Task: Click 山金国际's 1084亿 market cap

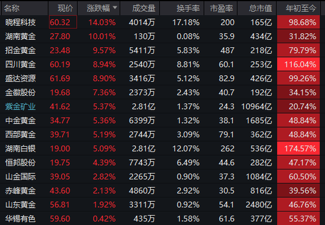Action: (x=259, y=176)
